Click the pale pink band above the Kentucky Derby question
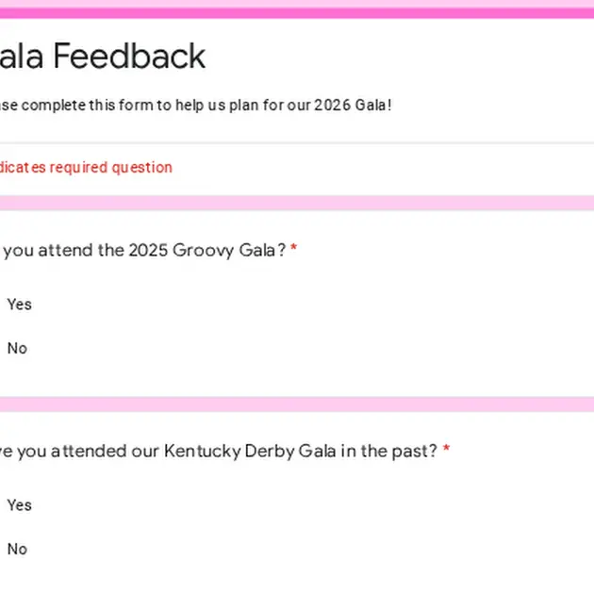The height and width of the screenshot is (594, 594). (x=297, y=404)
